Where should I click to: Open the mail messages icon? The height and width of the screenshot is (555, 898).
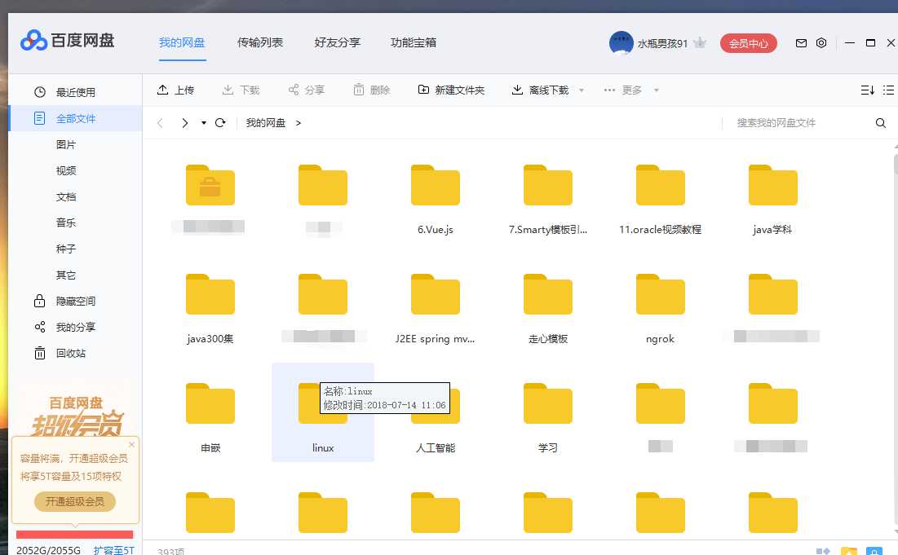coord(801,43)
